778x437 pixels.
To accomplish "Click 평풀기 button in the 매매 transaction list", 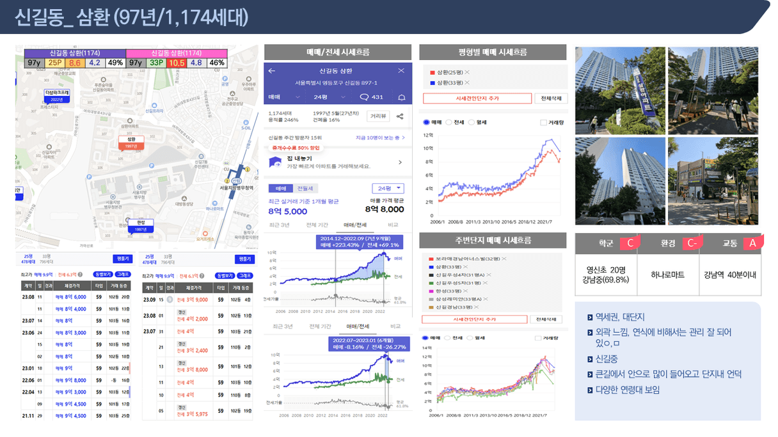I will coord(122,259).
